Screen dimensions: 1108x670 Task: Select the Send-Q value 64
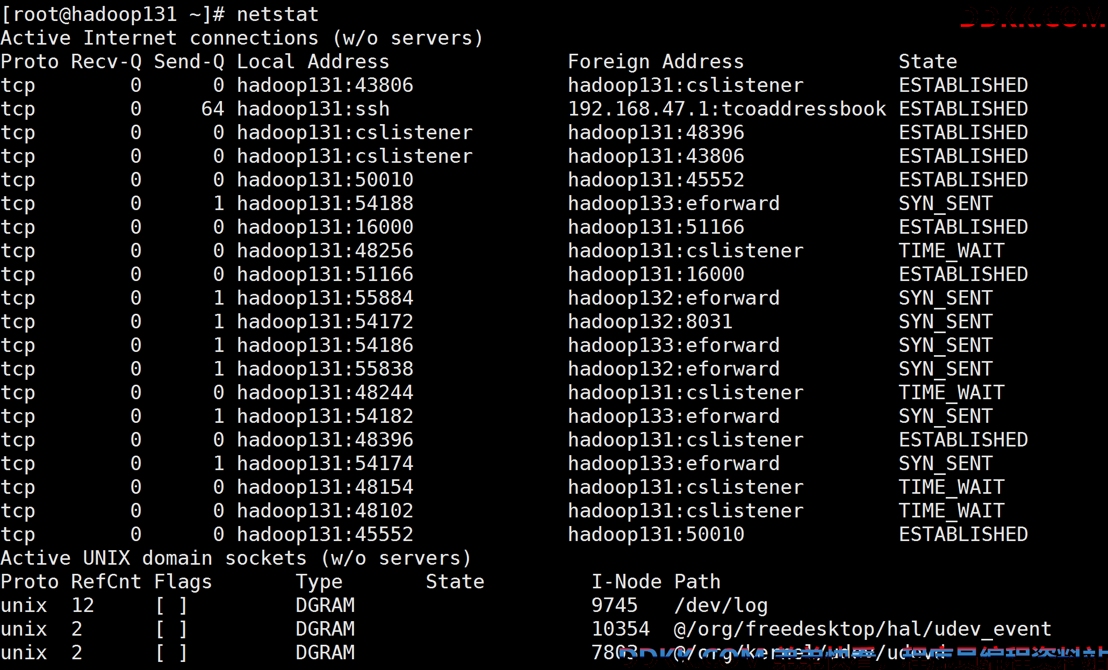coord(213,109)
